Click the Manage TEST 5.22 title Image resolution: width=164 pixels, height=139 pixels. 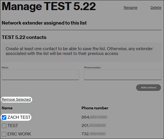pos(49,6)
